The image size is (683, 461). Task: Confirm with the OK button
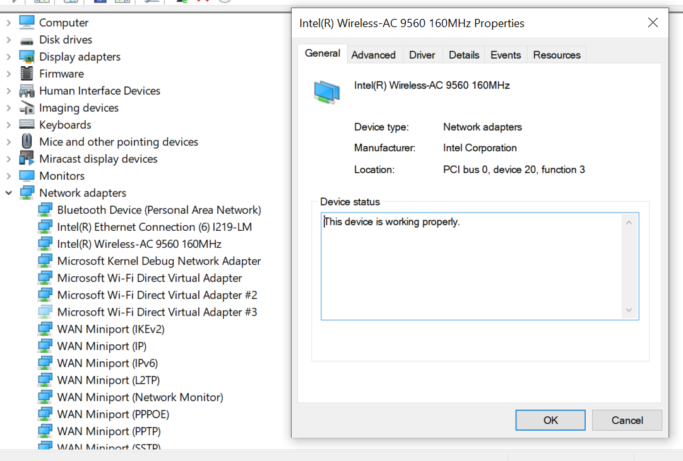(x=550, y=420)
